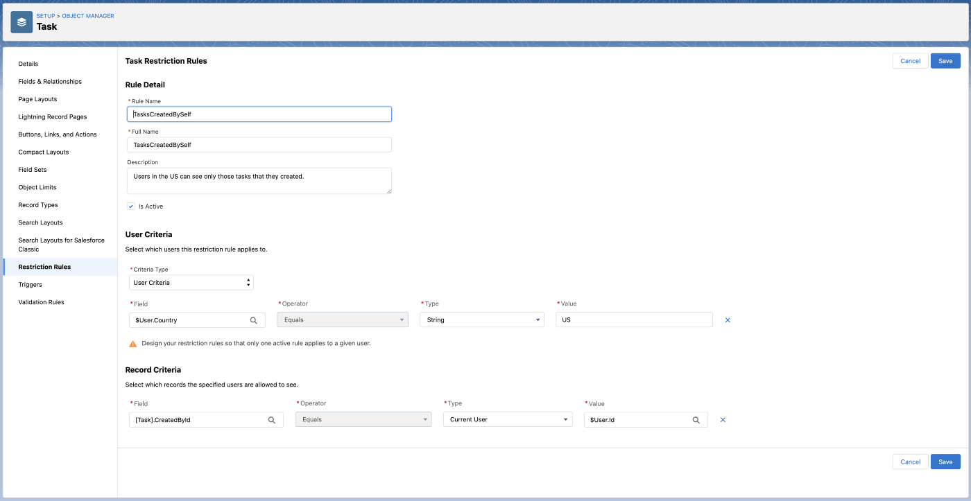Switch to Validation Rules section

tap(43, 301)
